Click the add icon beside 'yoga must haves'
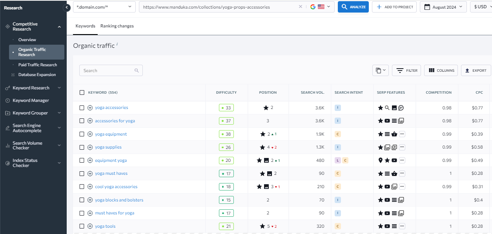The height and width of the screenshot is (234, 492). [x=90, y=174]
